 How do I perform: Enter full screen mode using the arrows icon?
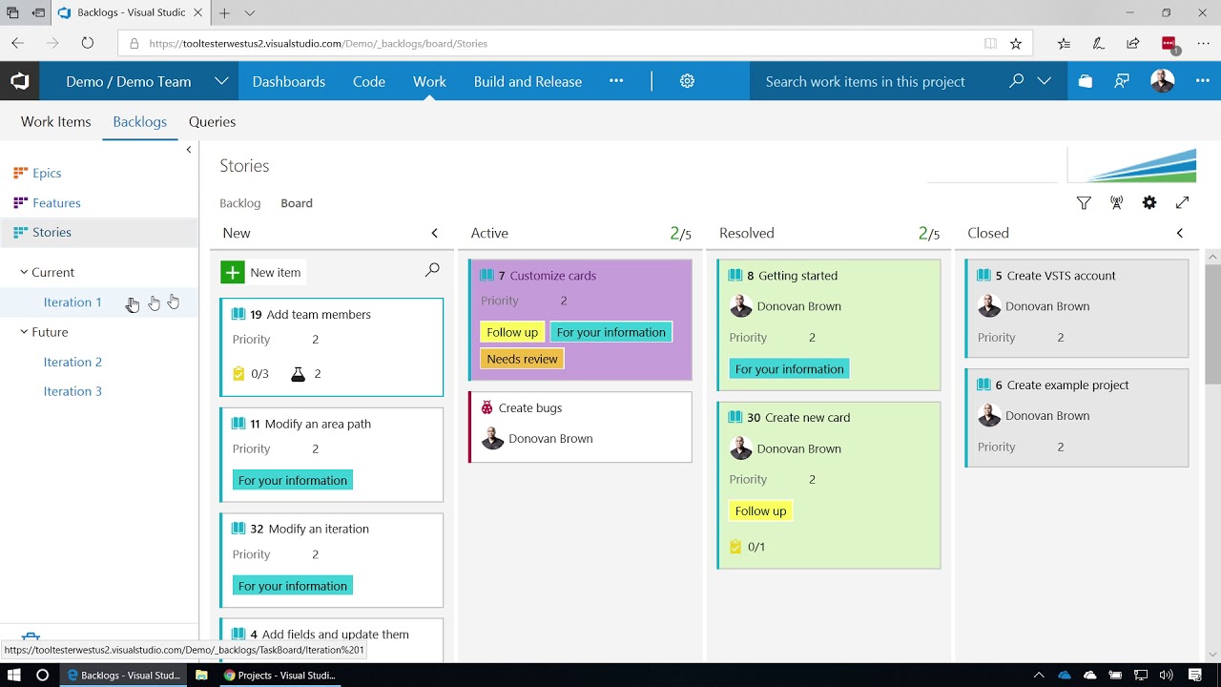tap(1183, 202)
